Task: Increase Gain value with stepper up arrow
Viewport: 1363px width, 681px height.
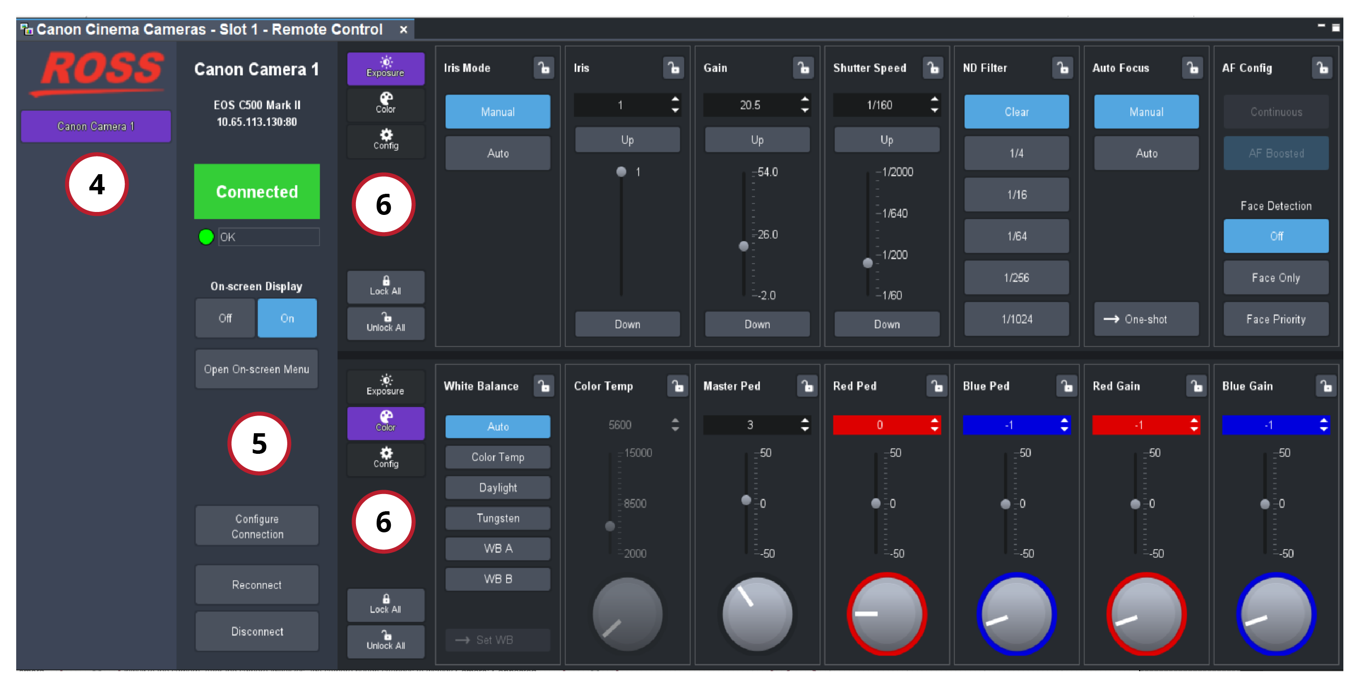Action: pos(805,99)
